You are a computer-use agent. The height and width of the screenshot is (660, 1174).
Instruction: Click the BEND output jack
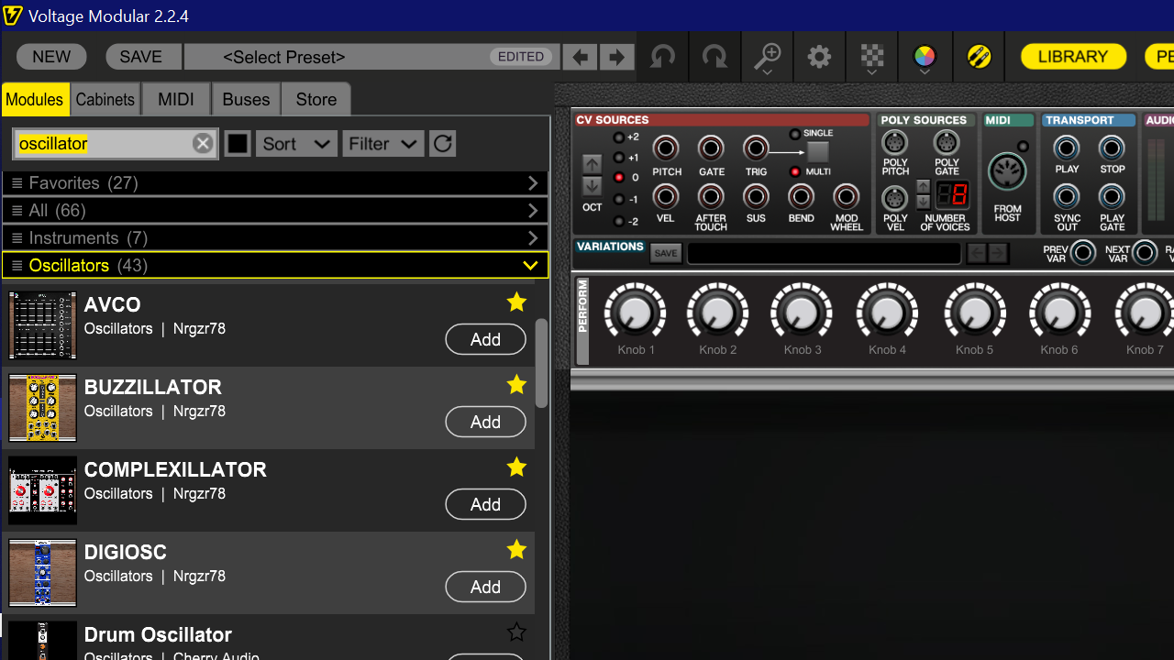point(801,196)
